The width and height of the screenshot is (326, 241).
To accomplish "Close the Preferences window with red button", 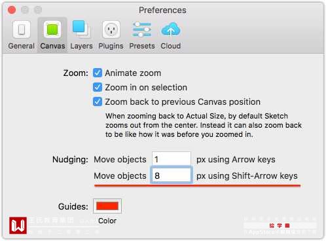I will [12, 10].
